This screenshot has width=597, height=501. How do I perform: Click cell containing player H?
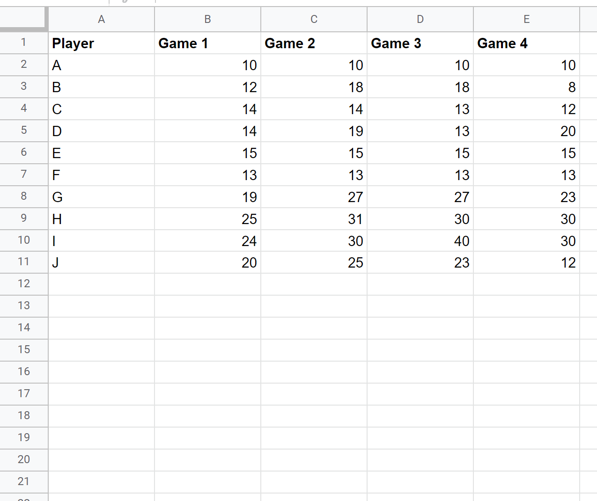pos(101,218)
